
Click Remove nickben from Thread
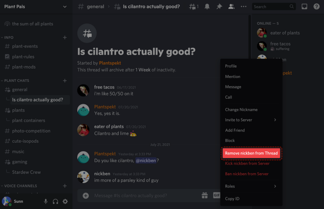tap(251, 153)
